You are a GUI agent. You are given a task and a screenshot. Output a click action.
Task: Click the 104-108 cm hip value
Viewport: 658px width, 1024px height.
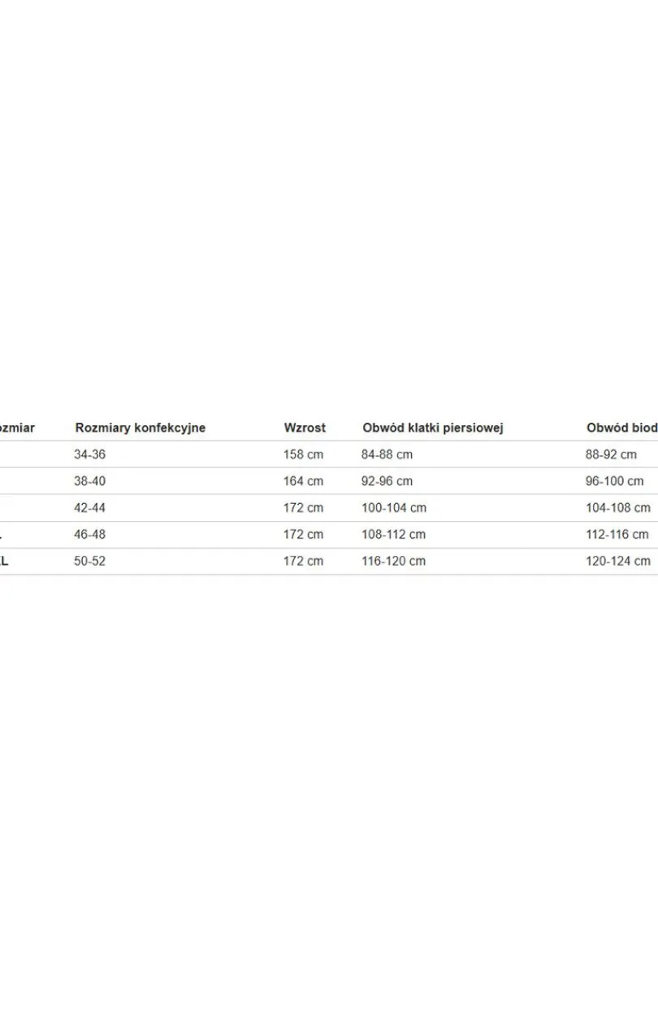pos(618,508)
